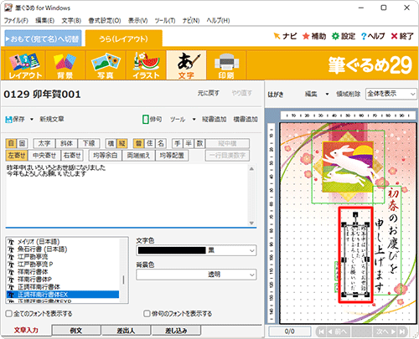419x339 pixels.
Task: Toggle the 数 number button
Action: [199, 143]
